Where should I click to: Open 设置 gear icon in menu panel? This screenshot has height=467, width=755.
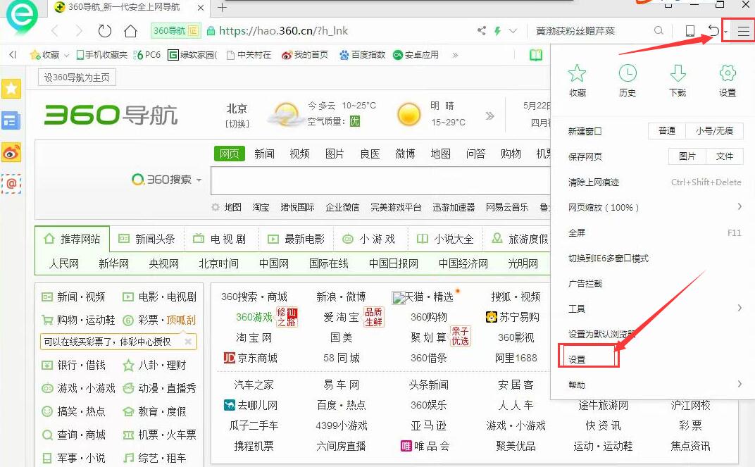726,73
